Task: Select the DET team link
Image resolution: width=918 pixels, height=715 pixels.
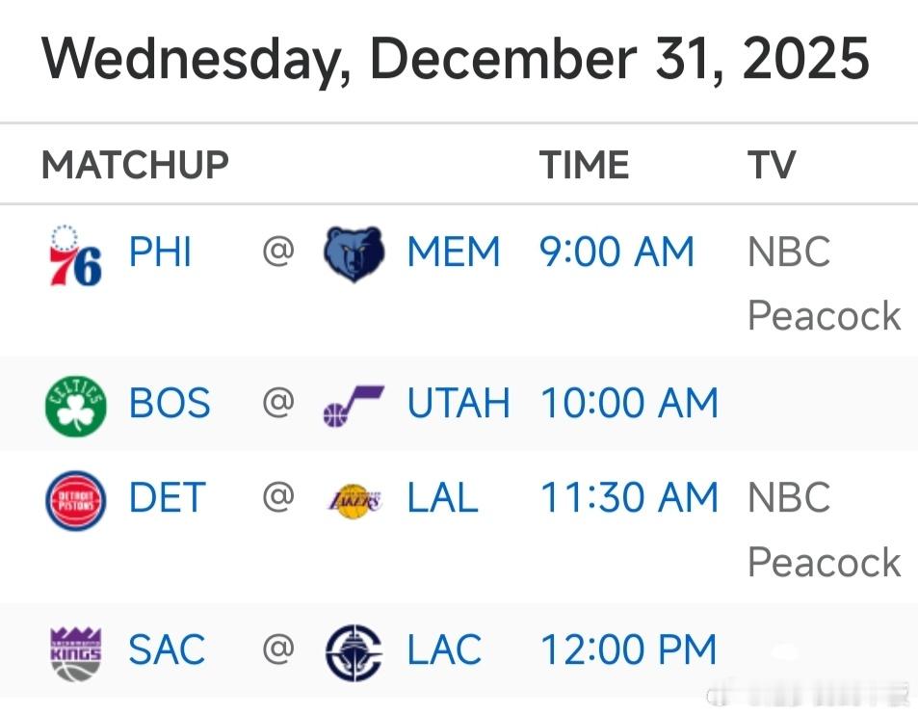Action: tap(166, 498)
